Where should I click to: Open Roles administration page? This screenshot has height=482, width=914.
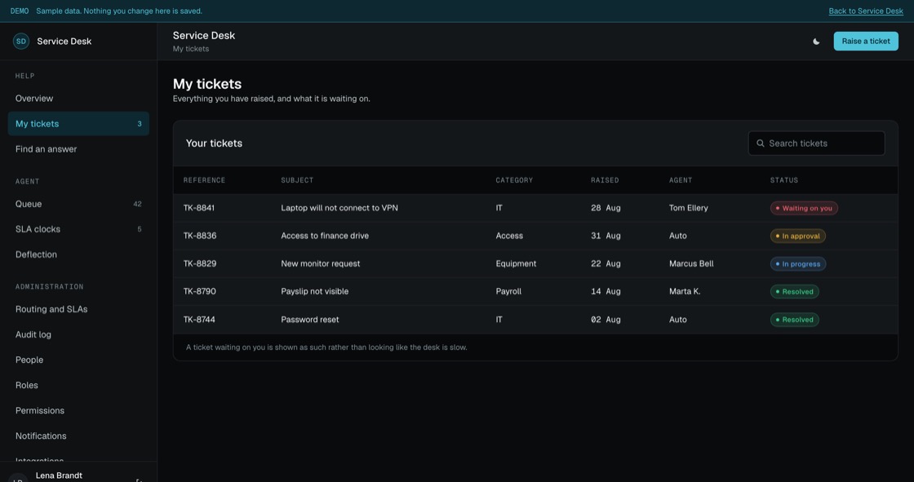[x=78, y=385]
